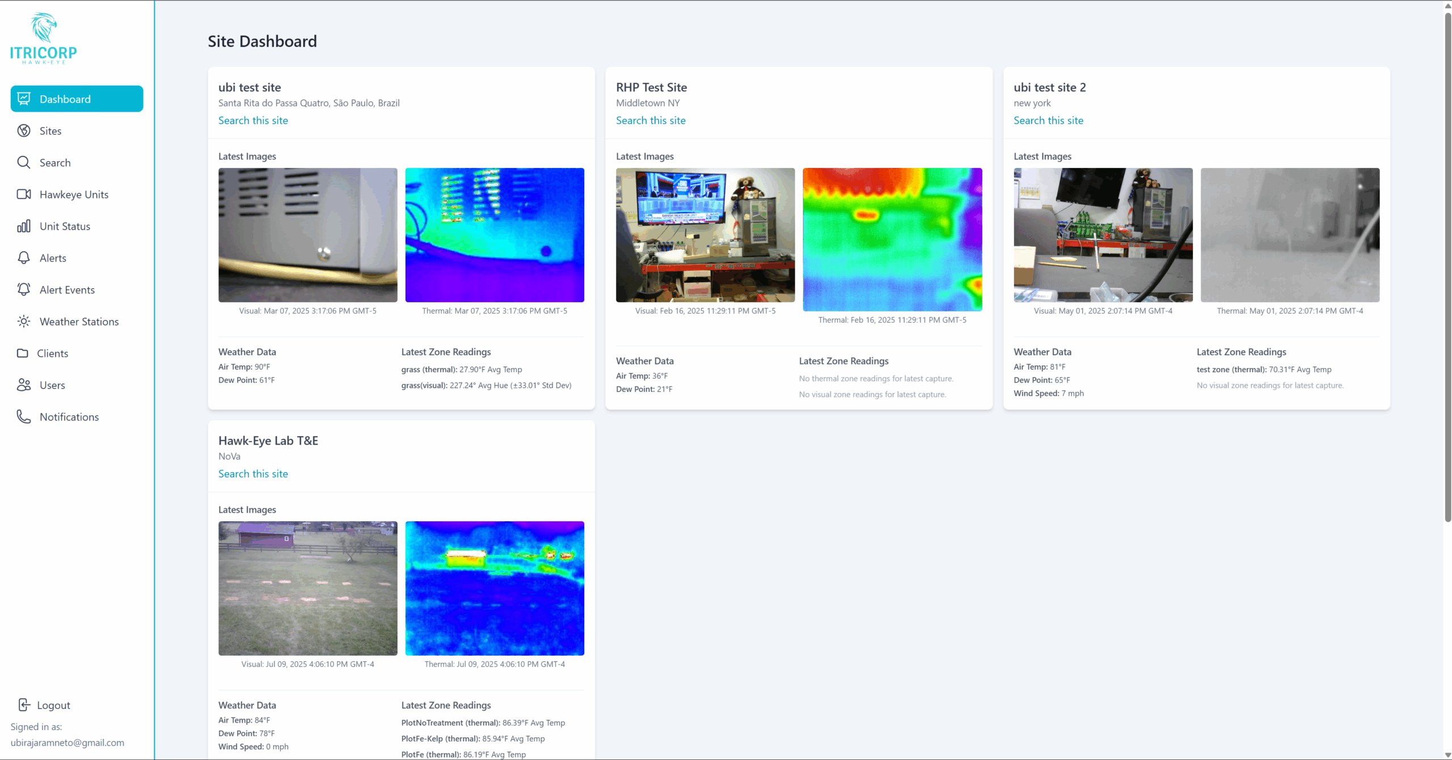Viewport: 1452px width, 760px height.
Task: Click Search this site for RHP Test Site
Action: pyautogui.click(x=651, y=120)
